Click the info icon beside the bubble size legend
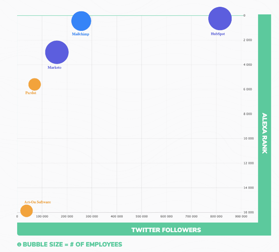 pyautogui.click(x=19, y=244)
